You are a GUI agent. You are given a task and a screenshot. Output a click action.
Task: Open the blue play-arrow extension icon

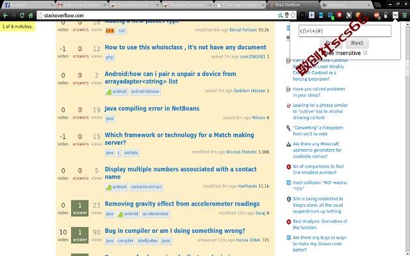pyautogui.click(x=311, y=15)
